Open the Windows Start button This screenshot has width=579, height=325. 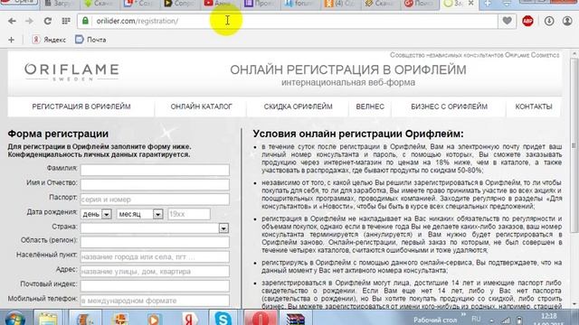point(14,319)
